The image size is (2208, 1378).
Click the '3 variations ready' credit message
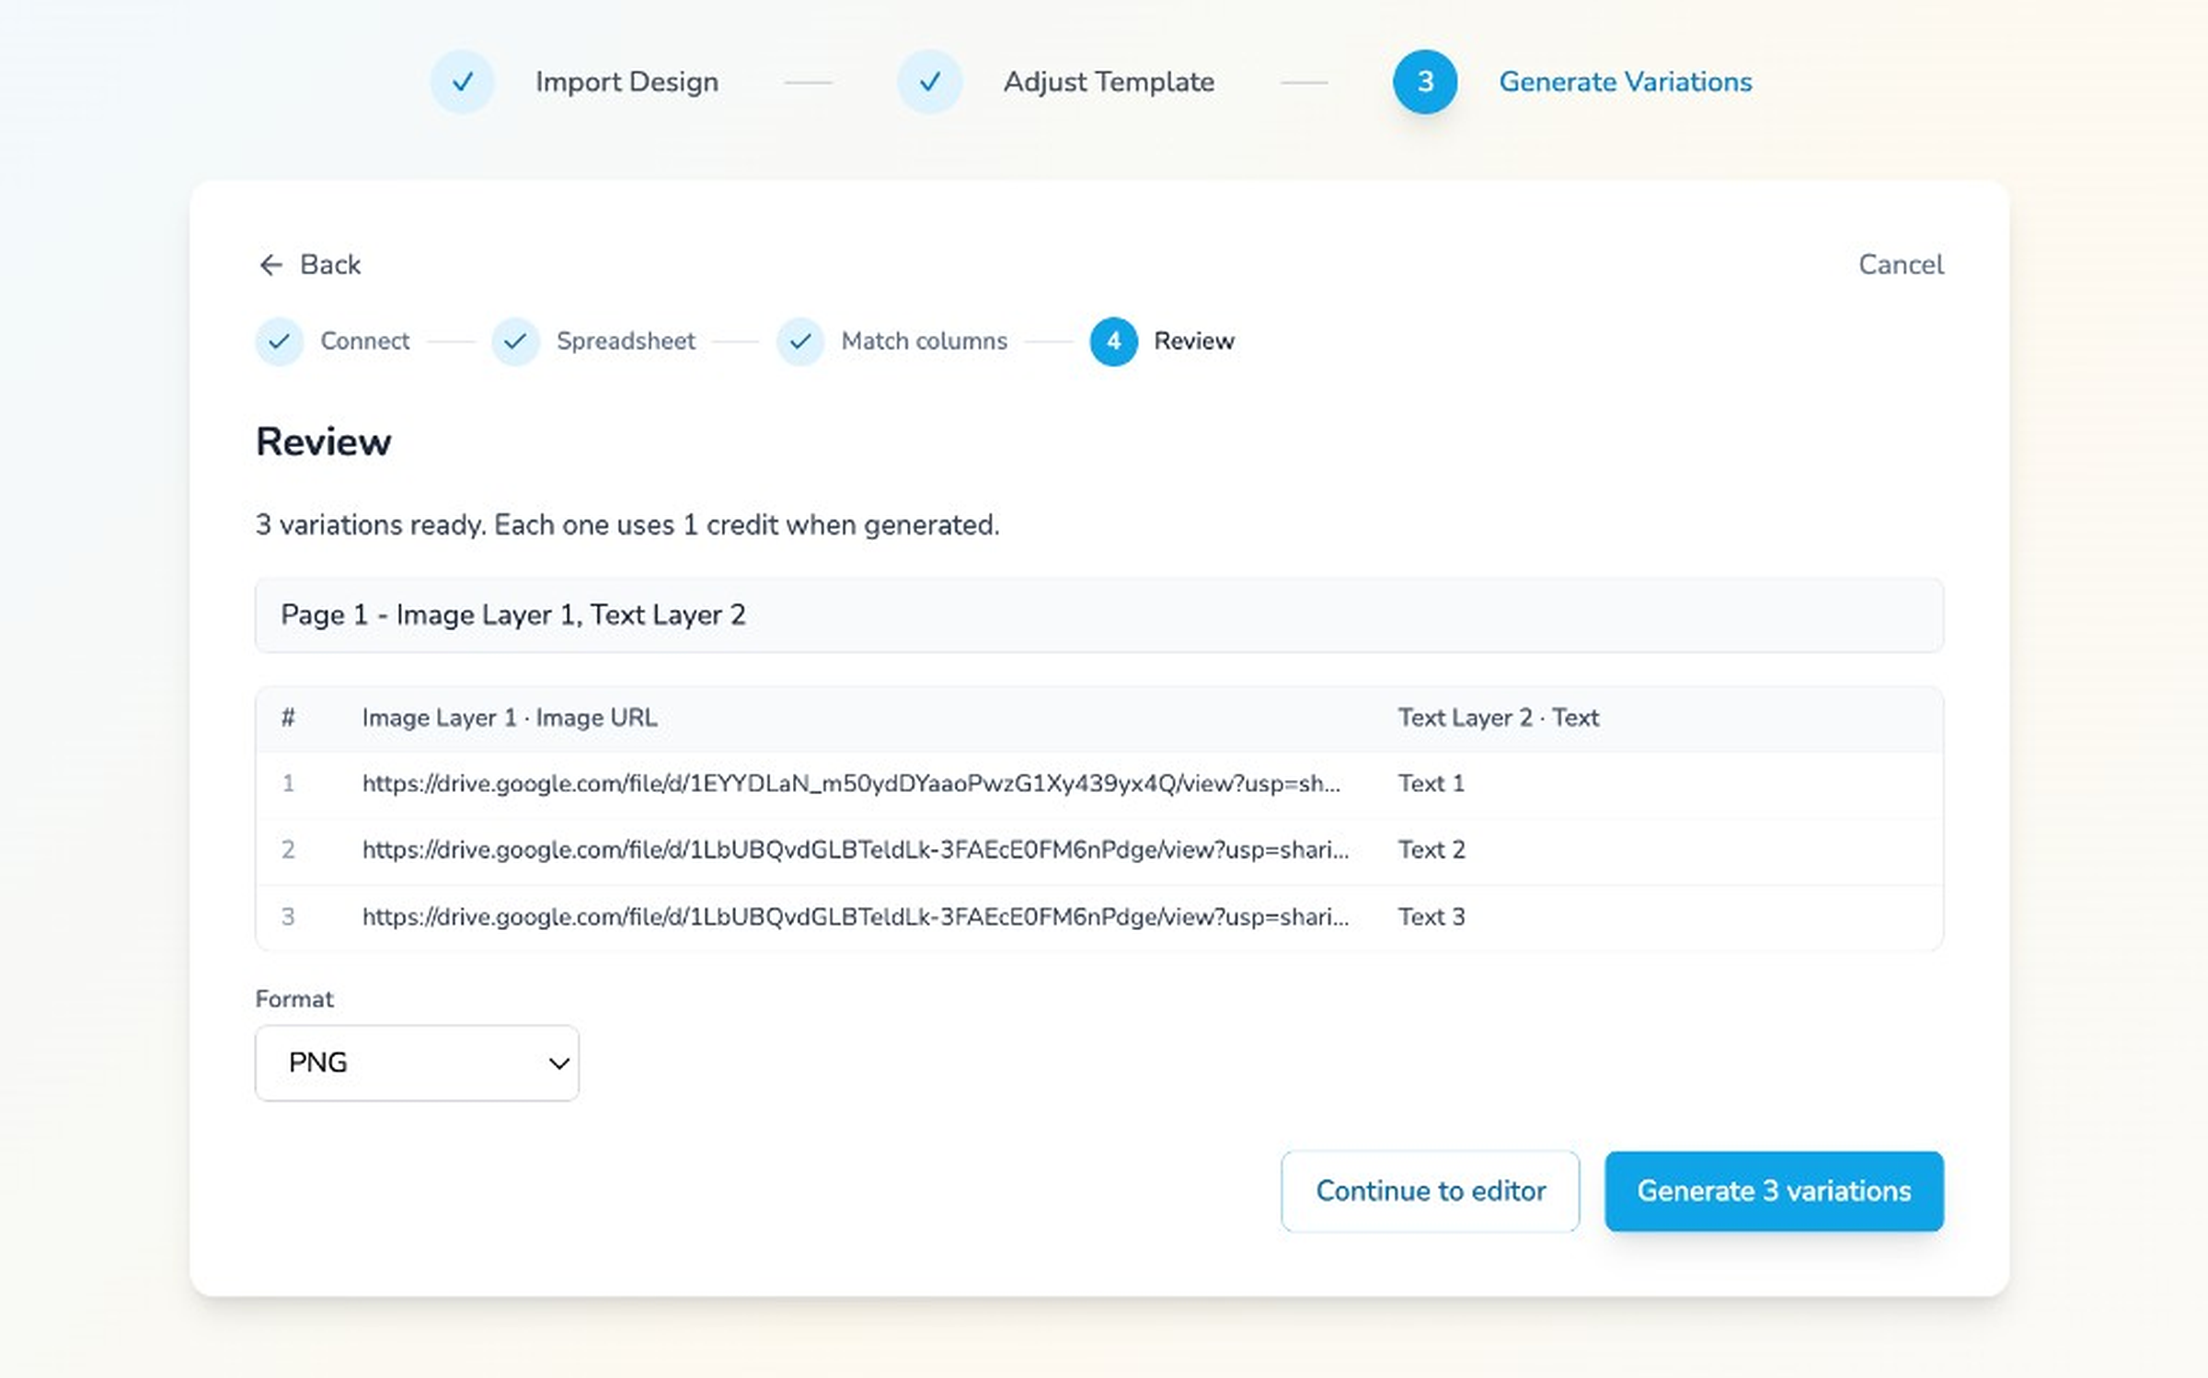tap(627, 525)
